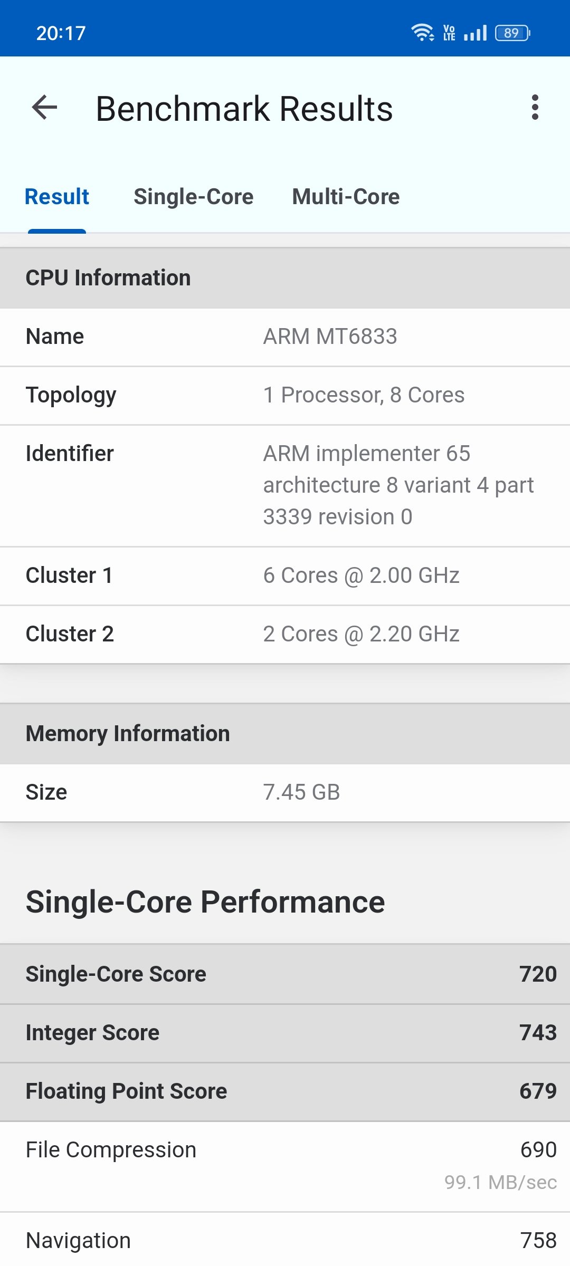Switch to the Single-Core tab
The height and width of the screenshot is (1266, 570).
tap(194, 197)
